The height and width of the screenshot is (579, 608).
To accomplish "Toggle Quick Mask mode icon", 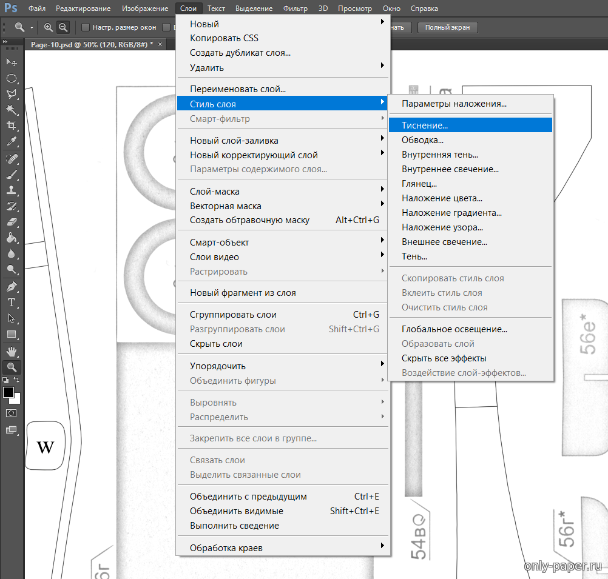I will (x=11, y=413).
